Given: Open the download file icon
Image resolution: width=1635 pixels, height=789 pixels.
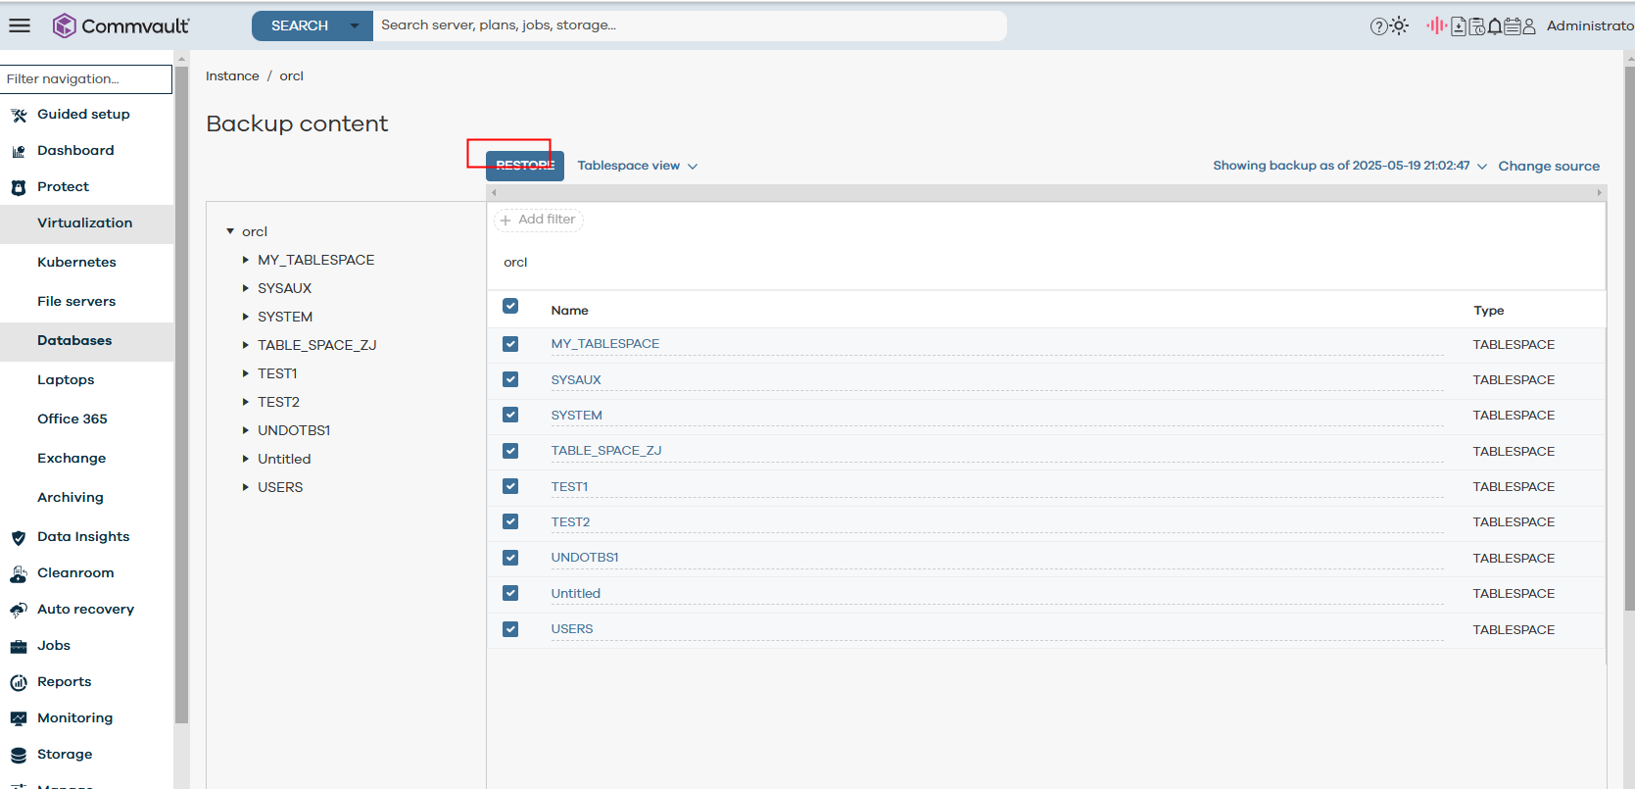Looking at the screenshot, I should (x=1459, y=26).
